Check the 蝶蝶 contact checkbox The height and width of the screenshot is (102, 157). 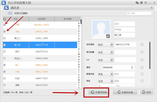pos(4,85)
